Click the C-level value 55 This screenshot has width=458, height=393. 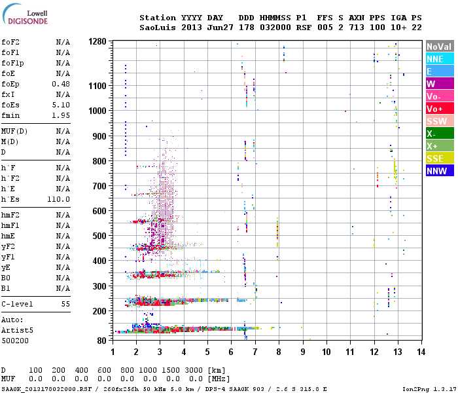65,304
